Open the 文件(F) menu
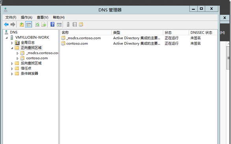Screen dimensions: 231x144 tap(11, 17)
